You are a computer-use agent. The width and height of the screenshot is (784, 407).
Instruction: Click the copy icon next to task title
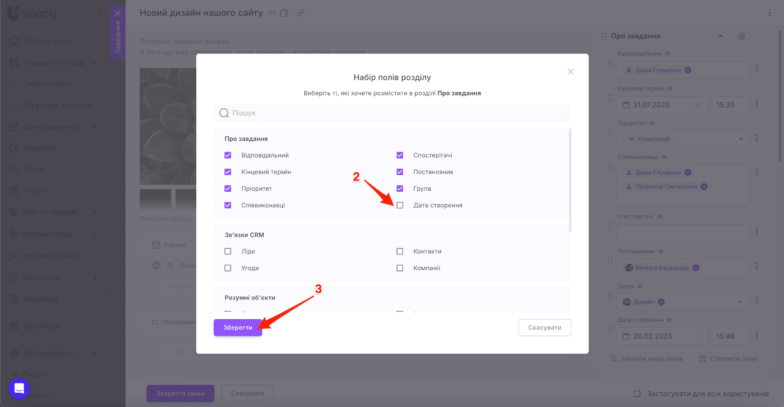[284, 13]
